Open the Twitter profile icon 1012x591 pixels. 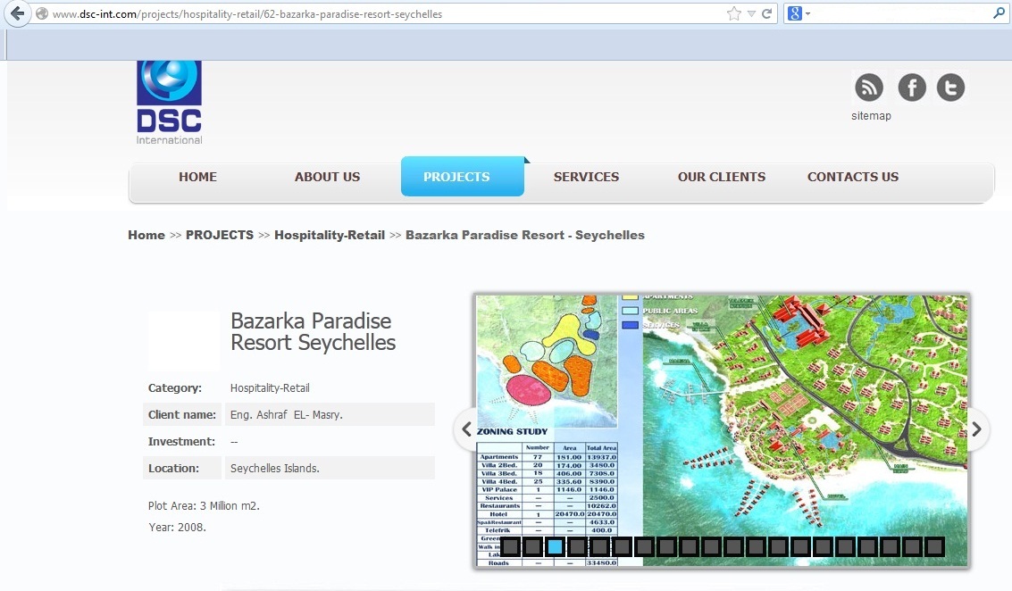pyautogui.click(x=950, y=87)
